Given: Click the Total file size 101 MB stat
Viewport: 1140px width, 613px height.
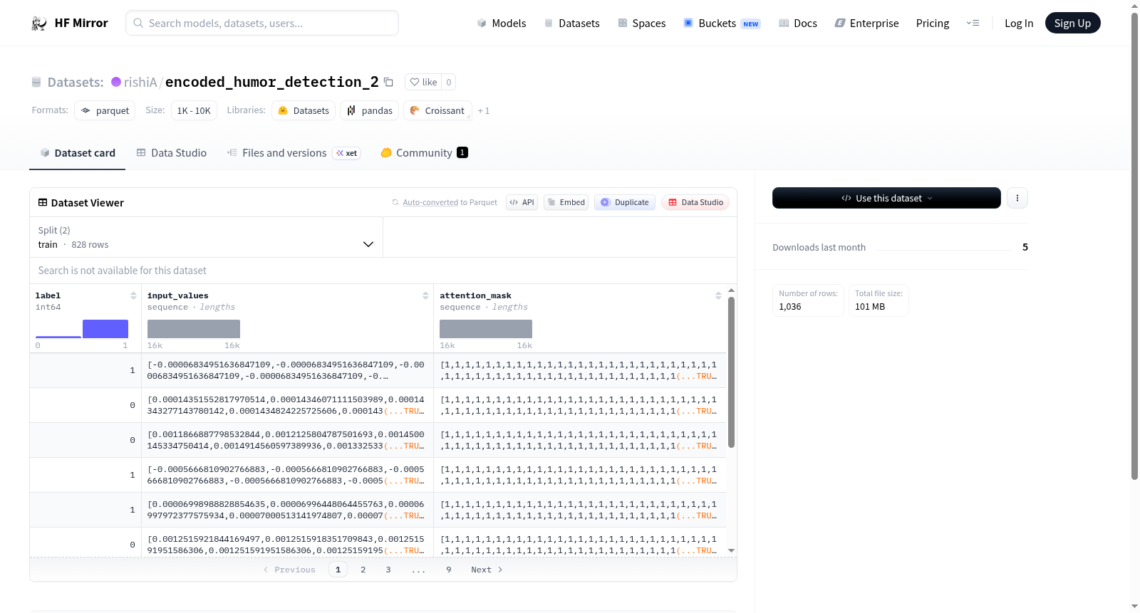Looking at the screenshot, I should pyautogui.click(x=879, y=300).
